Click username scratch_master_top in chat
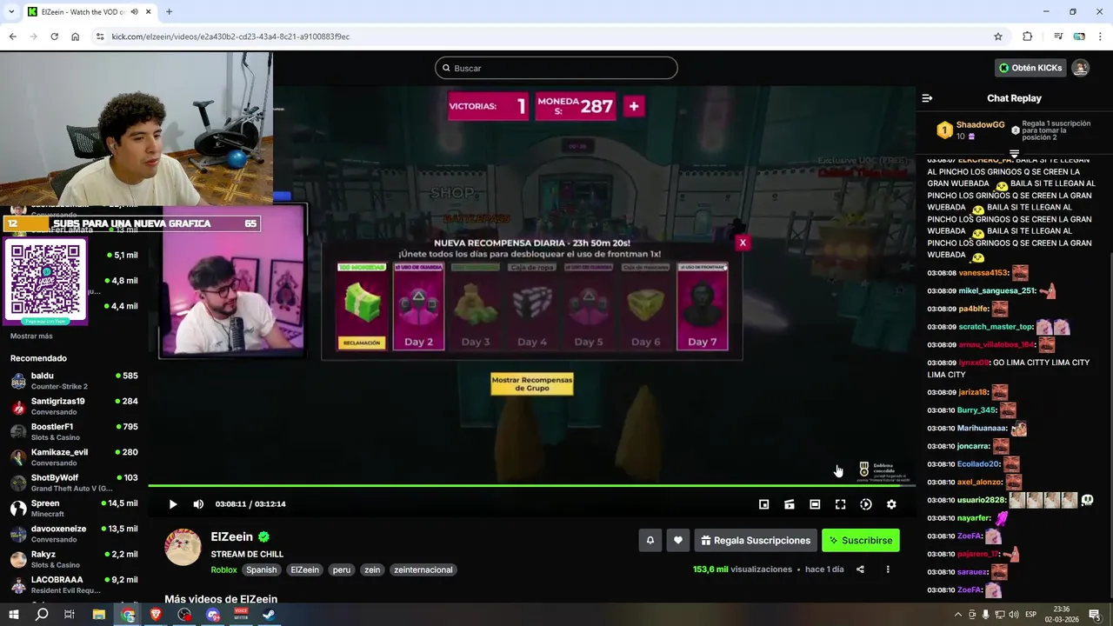Screen dimensions: 1113x626 click(x=996, y=327)
